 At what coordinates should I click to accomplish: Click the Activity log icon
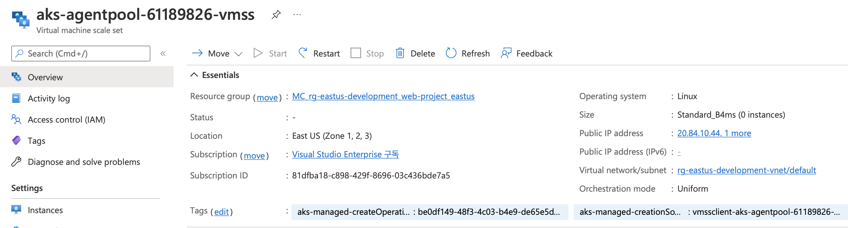point(16,98)
